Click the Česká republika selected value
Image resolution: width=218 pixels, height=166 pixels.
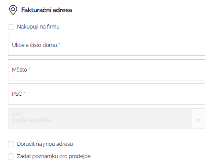click(x=32, y=120)
